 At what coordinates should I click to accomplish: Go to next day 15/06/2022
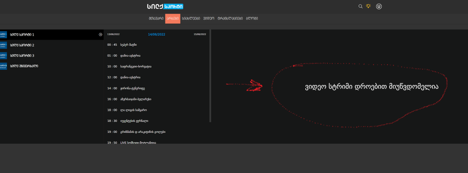click(200, 34)
